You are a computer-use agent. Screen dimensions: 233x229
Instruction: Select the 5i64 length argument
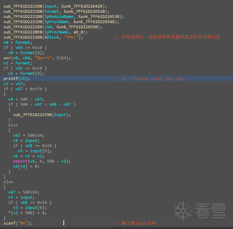click(x=61, y=58)
